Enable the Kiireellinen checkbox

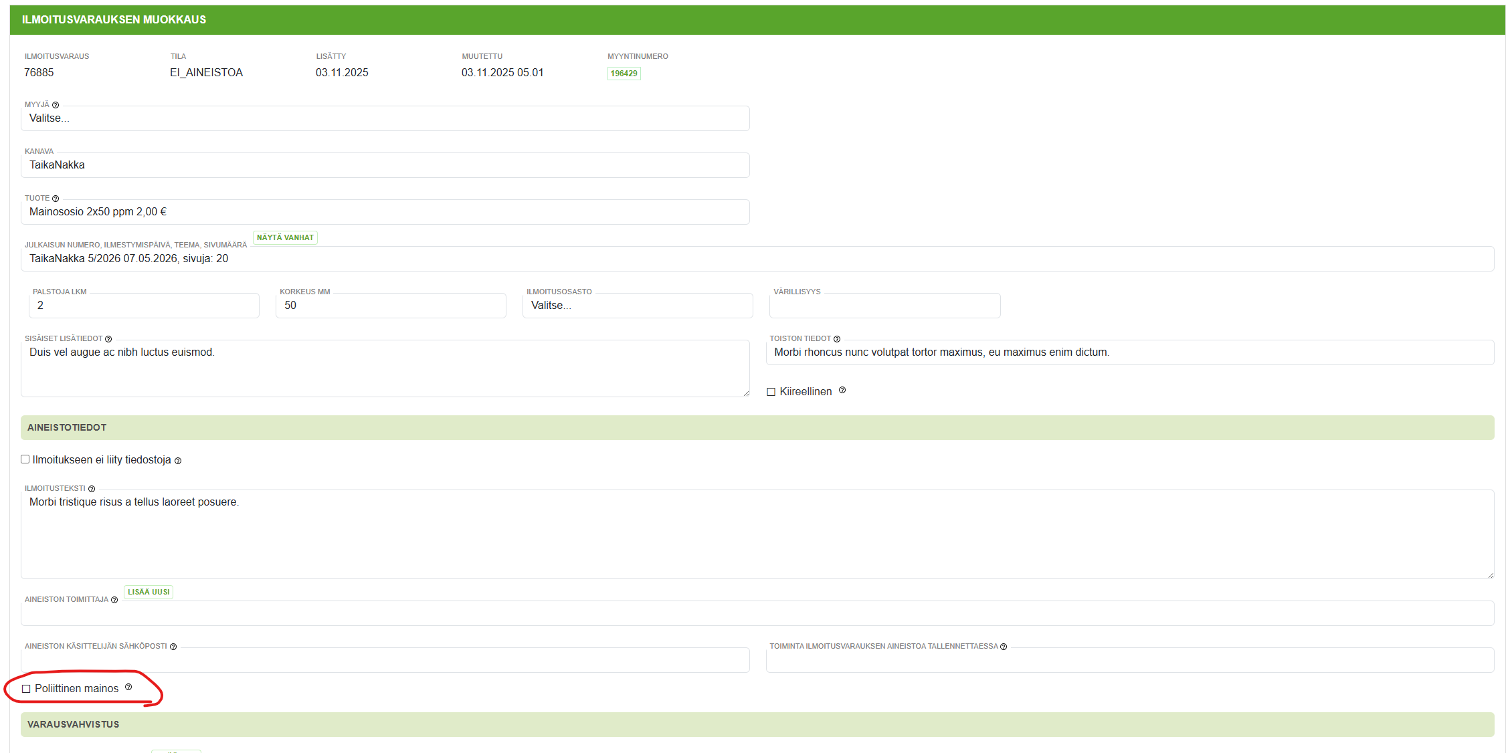[x=771, y=392]
